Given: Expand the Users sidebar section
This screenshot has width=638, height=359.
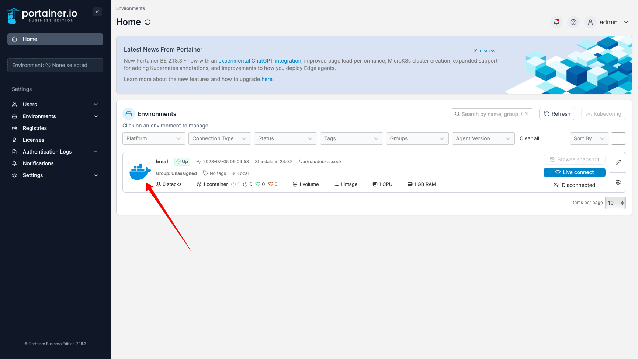Looking at the screenshot, I should click(96, 105).
